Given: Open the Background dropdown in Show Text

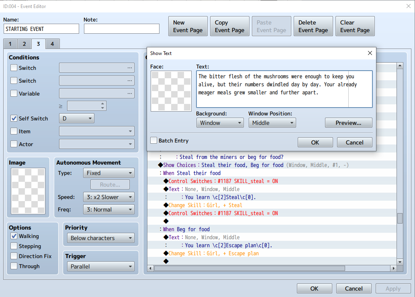Looking at the screenshot, I should coord(220,123).
